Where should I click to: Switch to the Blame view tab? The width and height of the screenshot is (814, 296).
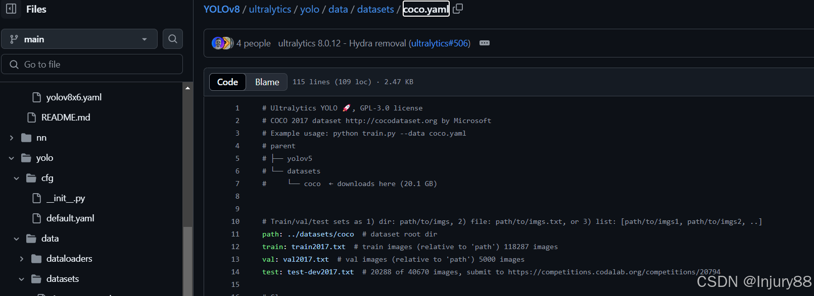tap(267, 82)
